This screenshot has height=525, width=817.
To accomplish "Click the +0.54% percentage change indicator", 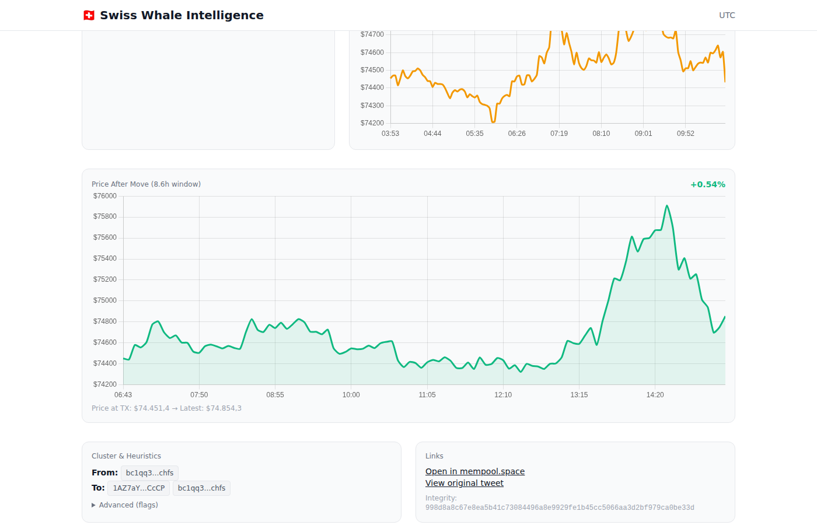I will pos(708,184).
